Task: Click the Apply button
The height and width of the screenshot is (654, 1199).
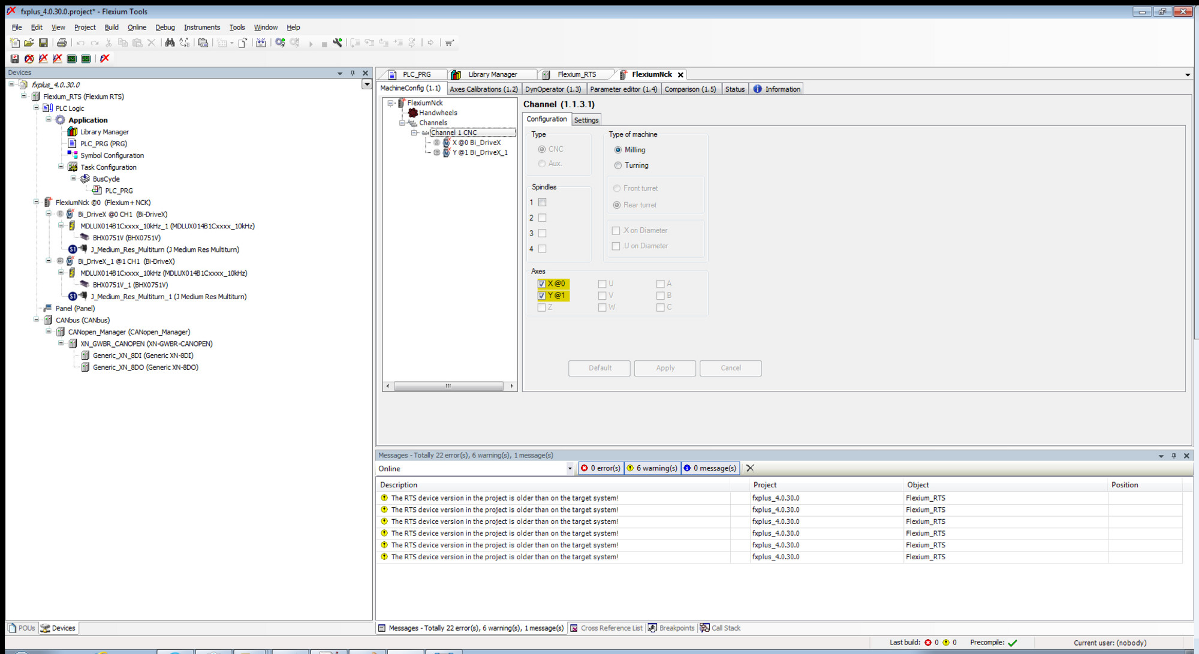Action: [x=664, y=368]
